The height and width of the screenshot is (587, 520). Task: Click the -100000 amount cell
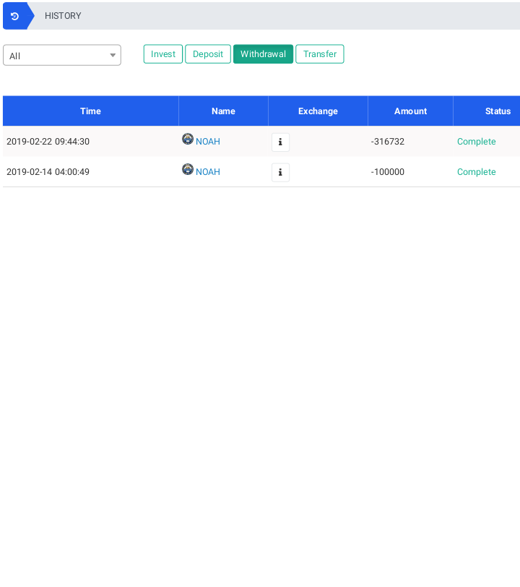[388, 172]
